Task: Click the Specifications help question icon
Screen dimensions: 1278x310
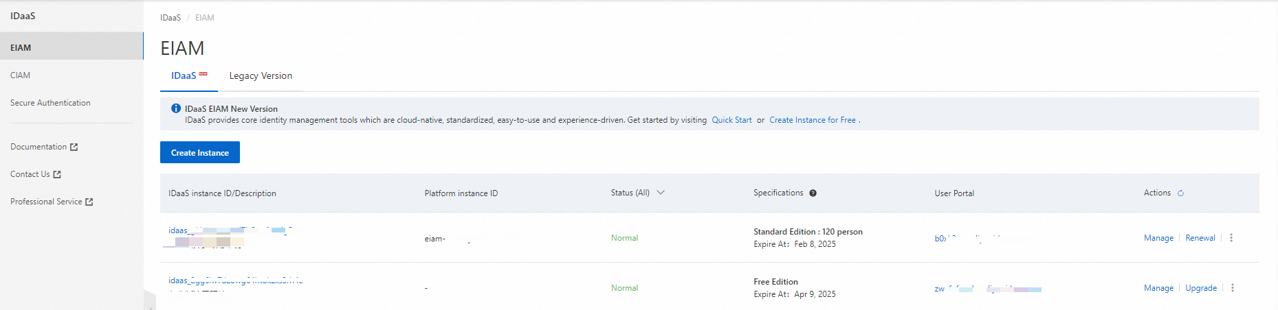Action: pos(813,193)
